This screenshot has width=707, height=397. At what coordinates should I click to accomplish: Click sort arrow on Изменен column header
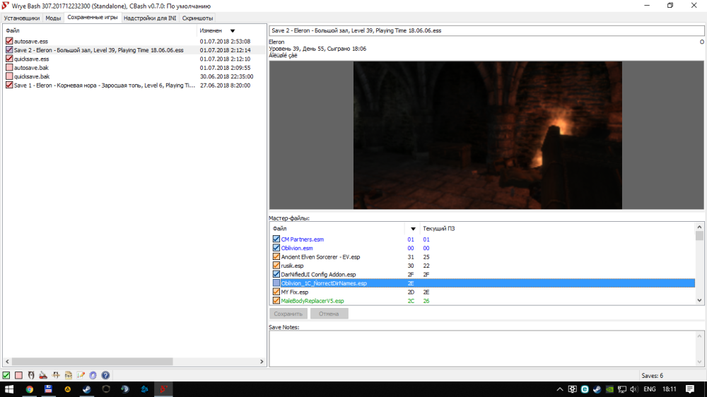pyautogui.click(x=233, y=30)
